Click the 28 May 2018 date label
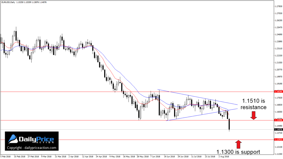 tap(143, 157)
